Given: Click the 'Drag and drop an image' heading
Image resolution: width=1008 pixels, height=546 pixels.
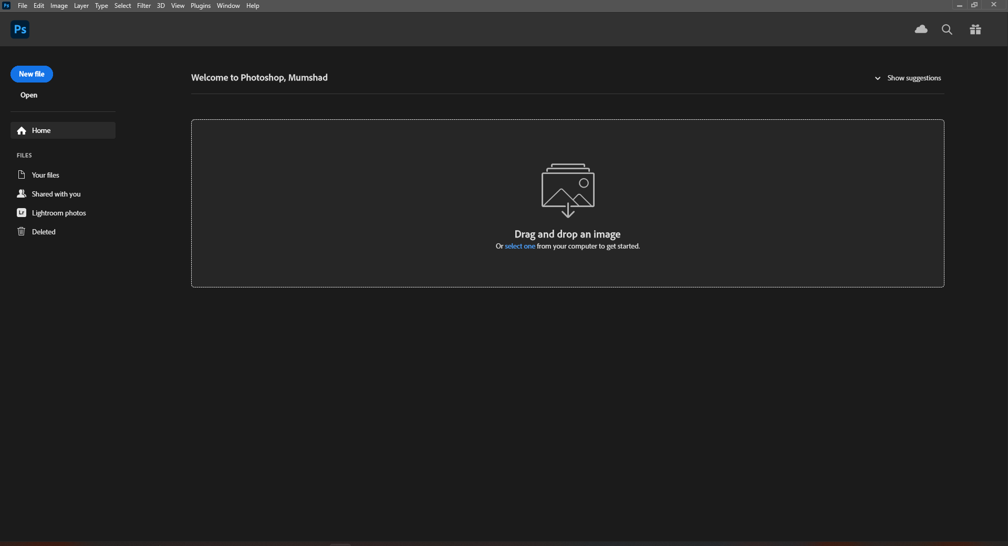Looking at the screenshot, I should [x=567, y=234].
